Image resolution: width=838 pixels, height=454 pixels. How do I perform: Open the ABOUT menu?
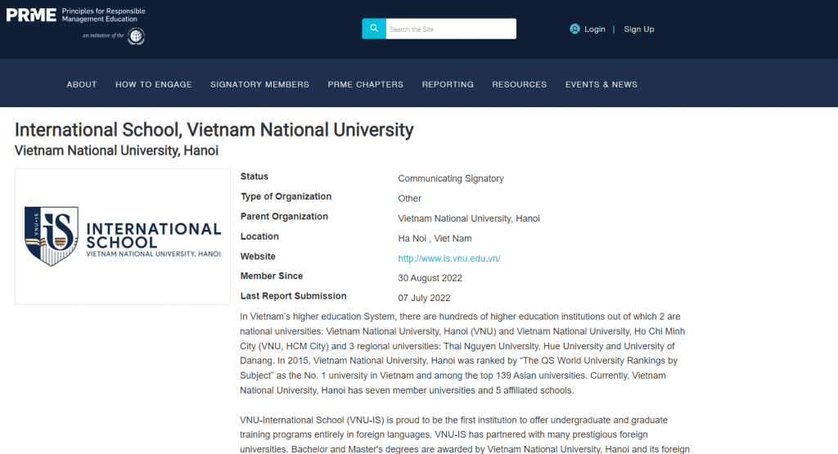coord(82,84)
